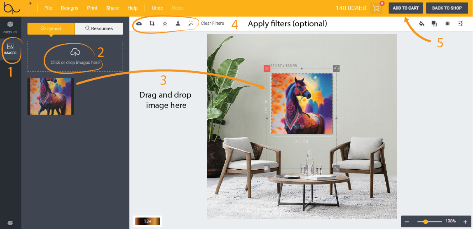Click Clear Filters link

click(x=213, y=23)
